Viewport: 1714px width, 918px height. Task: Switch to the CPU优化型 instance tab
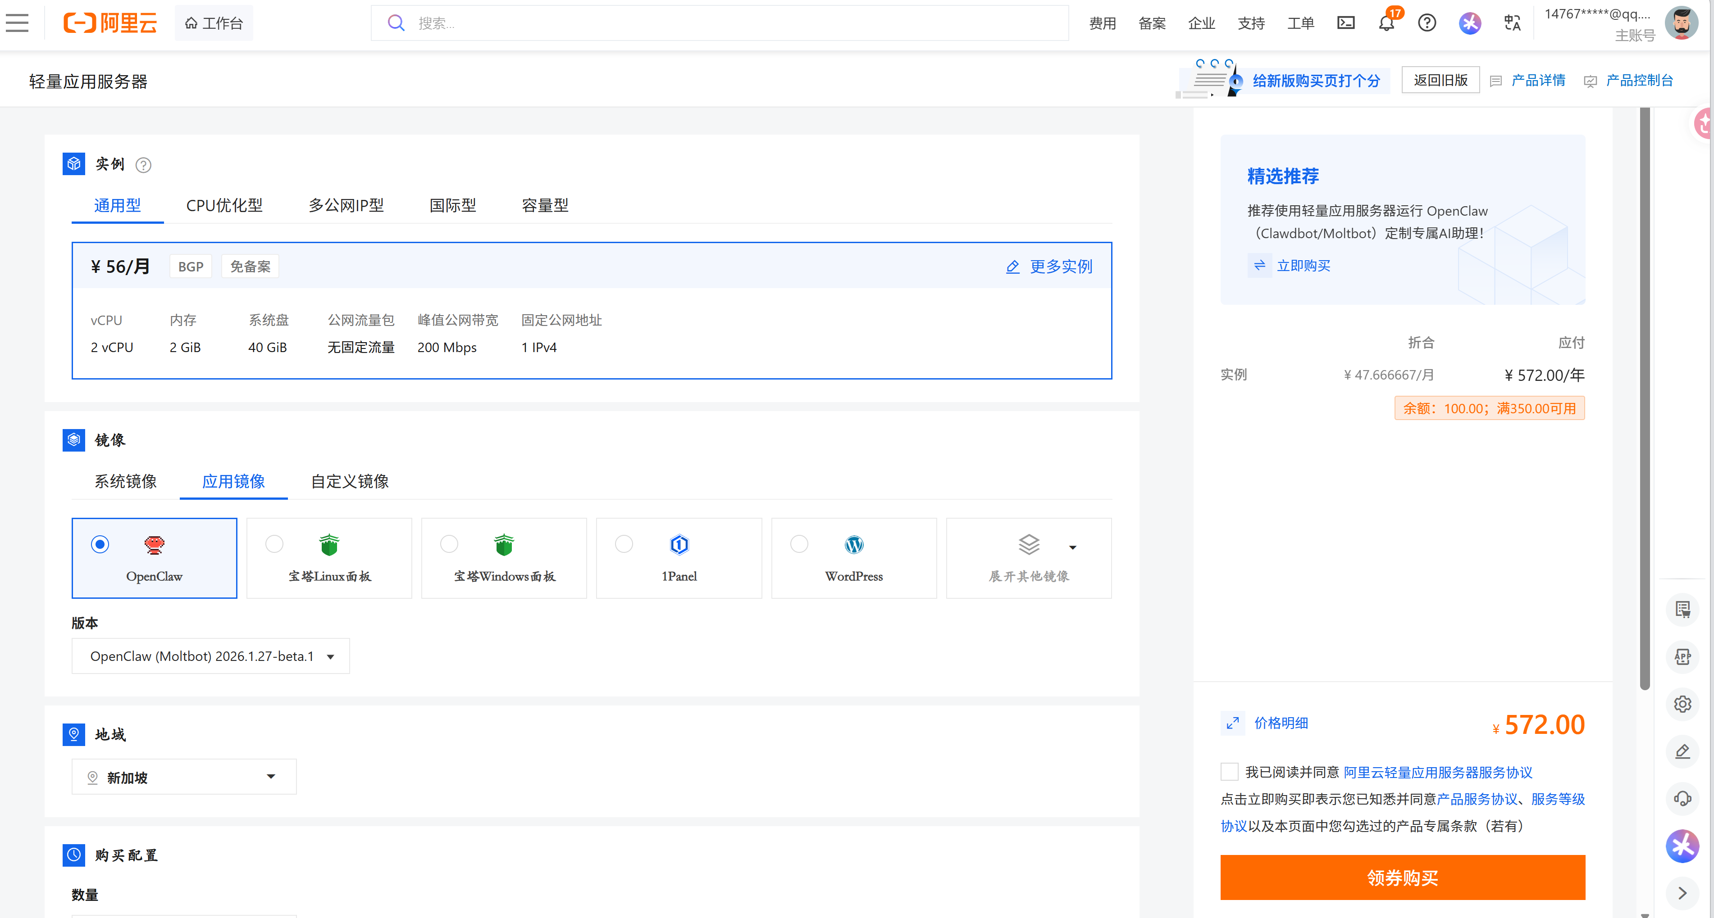tap(224, 205)
